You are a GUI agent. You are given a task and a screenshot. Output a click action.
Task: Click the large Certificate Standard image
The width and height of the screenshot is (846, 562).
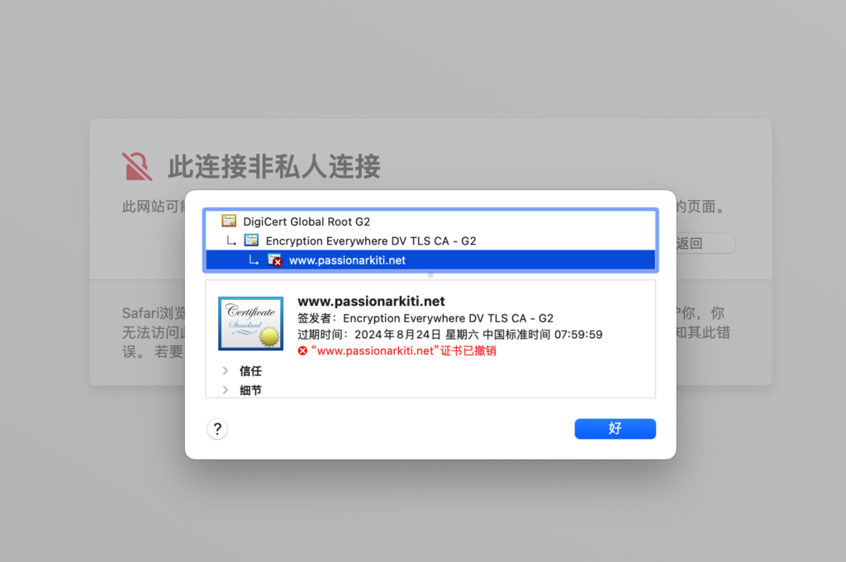pos(251,323)
